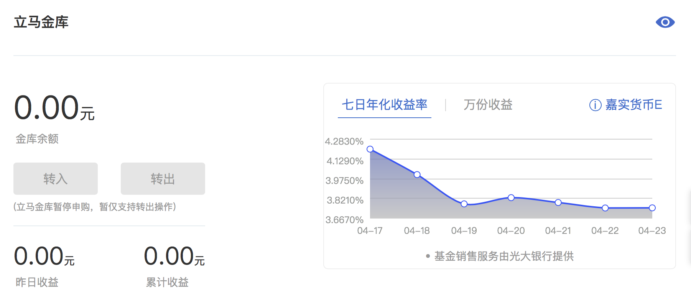Click the 昨日收益 label
This screenshot has width=691, height=296.
coord(37,282)
